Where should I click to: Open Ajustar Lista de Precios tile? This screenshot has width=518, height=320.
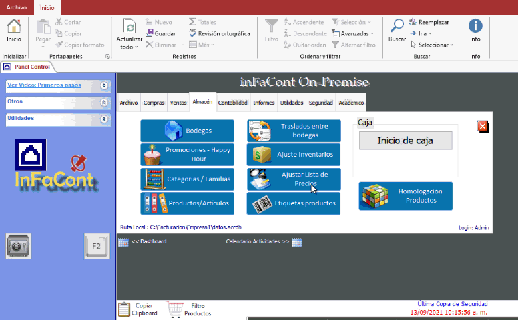[294, 179]
